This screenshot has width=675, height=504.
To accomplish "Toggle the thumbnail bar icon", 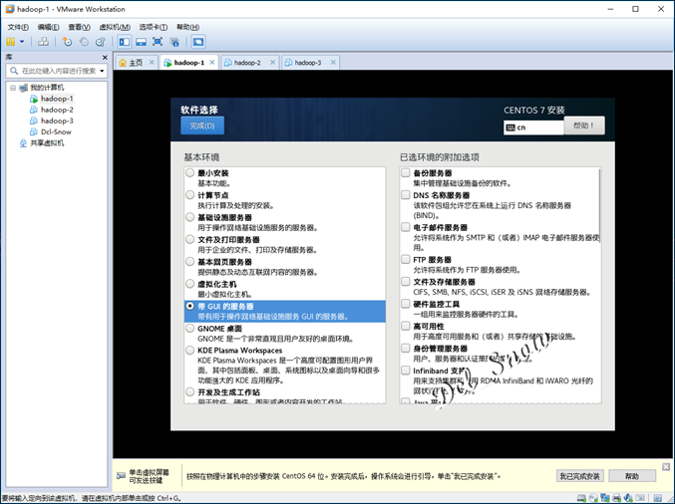I will click(141, 42).
